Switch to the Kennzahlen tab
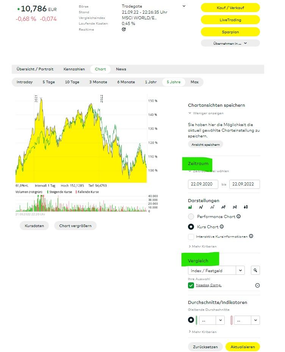 click(x=74, y=69)
